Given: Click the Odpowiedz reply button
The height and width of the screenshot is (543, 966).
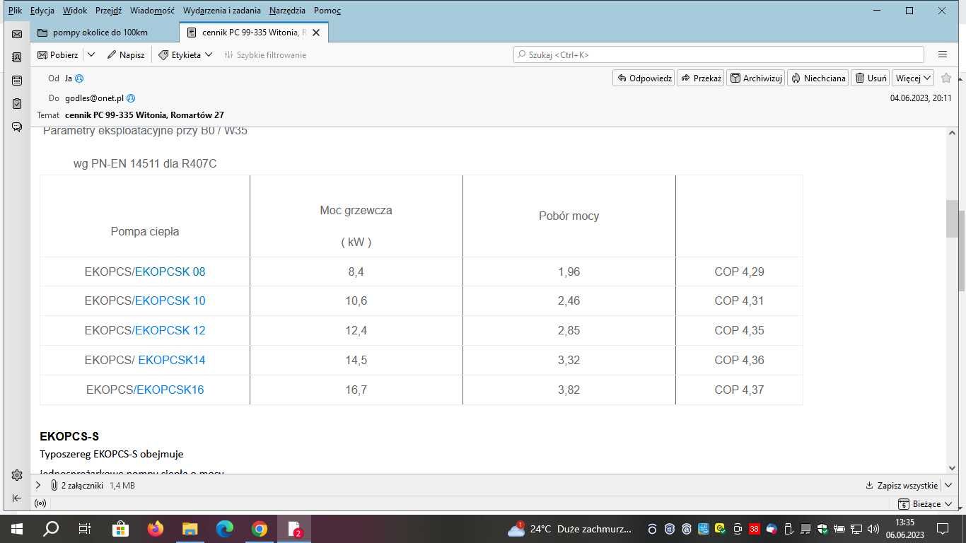Looking at the screenshot, I should (644, 78).
